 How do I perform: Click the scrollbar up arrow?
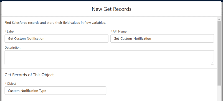219,19
